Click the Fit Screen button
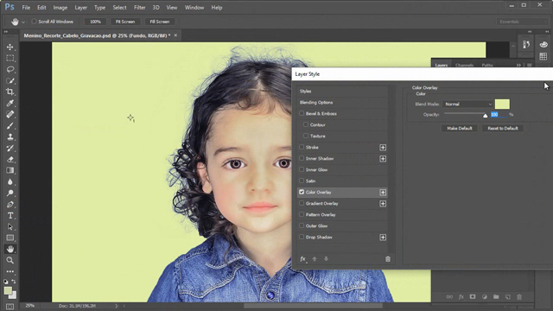Screen dimensions: 553x311 pyautogui.click(x=125, y=22)
